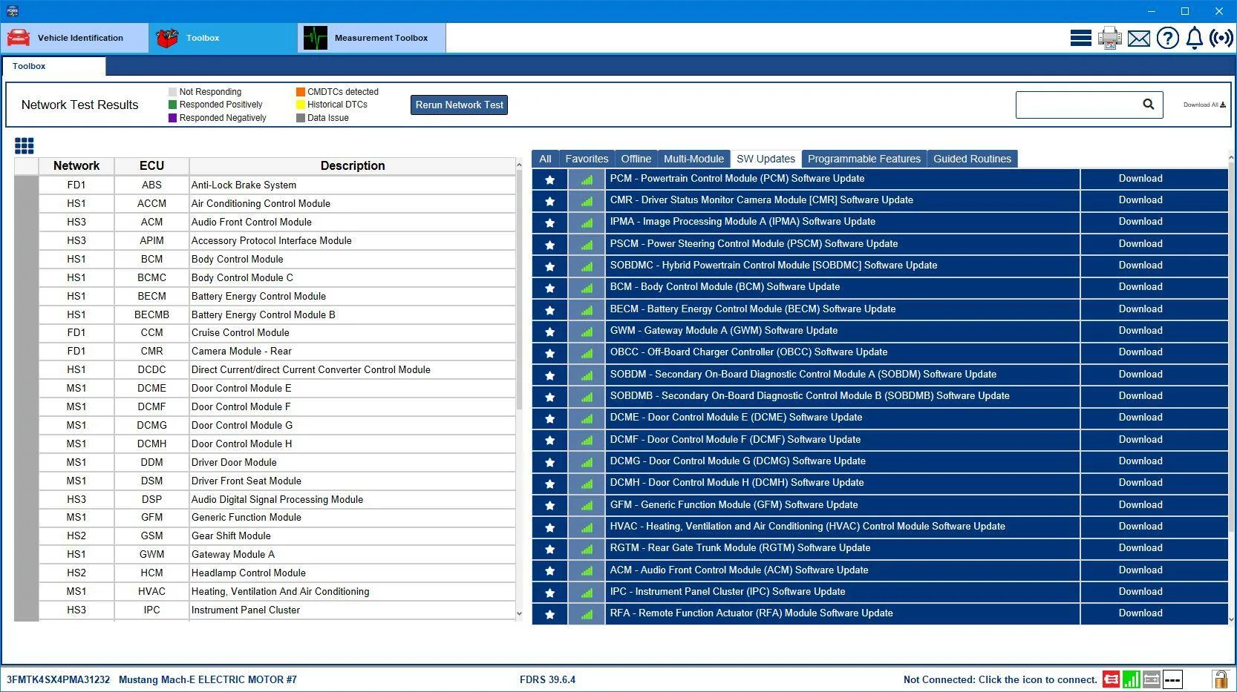Favorite the PCM Software Update star
The image size is (1237, 692).
[x=549, y=179]
